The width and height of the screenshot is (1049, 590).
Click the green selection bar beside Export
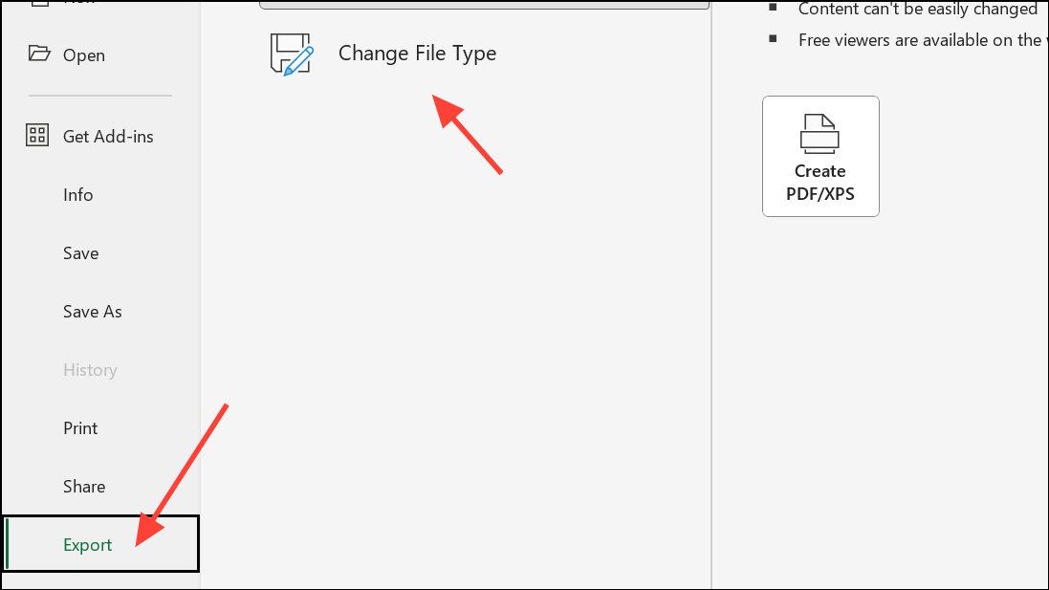pos(7,545)
